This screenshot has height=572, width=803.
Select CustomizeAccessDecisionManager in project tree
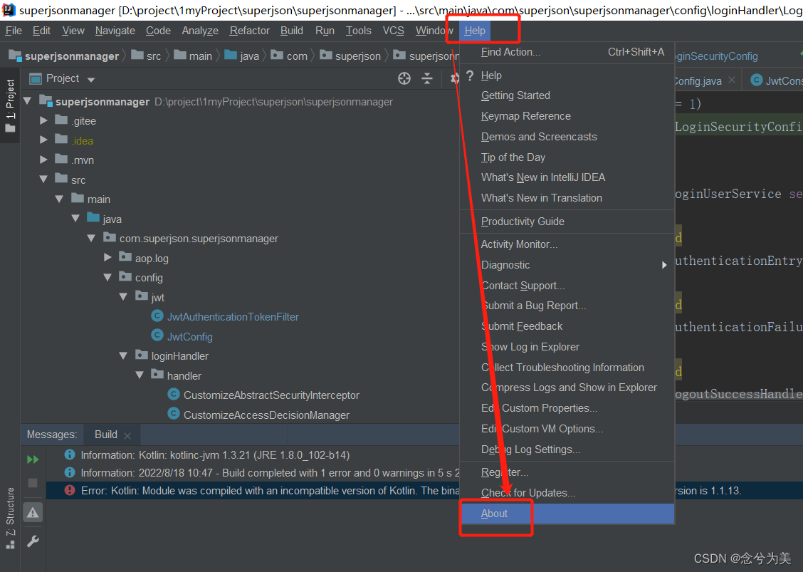tap(266, 415)
